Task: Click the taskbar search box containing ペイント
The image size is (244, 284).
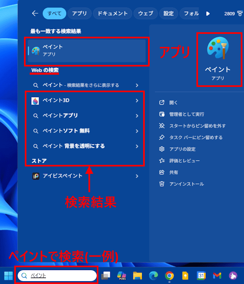Action: (x=57, y=275)
